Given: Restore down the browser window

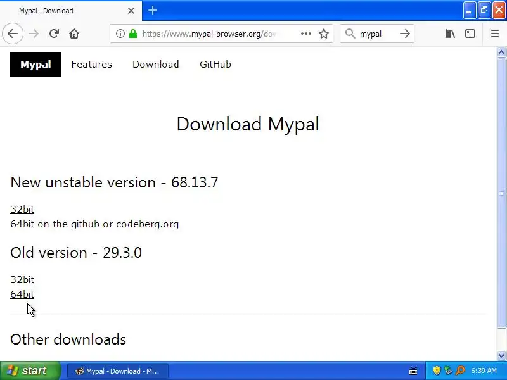Looking at the screenshot, I should point(484,11).
